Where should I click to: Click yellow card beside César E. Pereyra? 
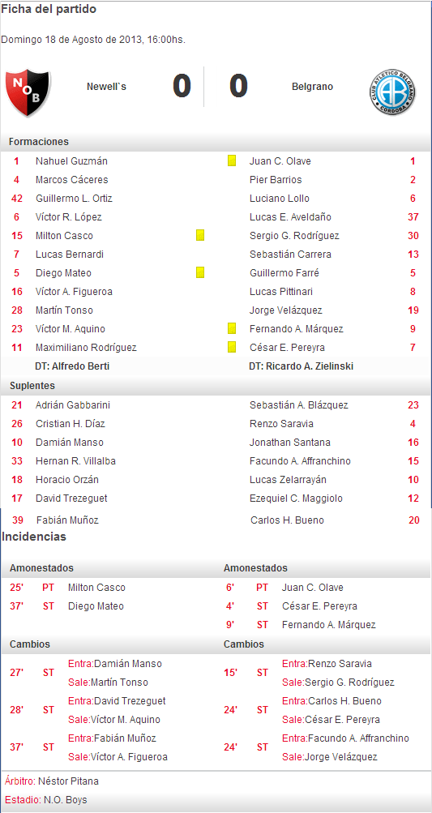pos(232,348)
